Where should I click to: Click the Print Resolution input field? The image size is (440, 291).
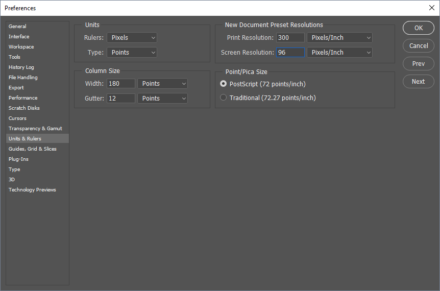coord(290,38)
